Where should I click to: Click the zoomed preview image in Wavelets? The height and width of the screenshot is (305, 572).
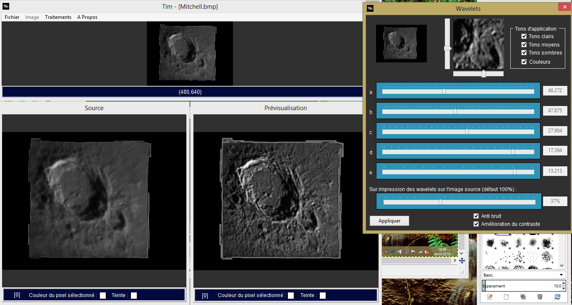click(478, 44)
